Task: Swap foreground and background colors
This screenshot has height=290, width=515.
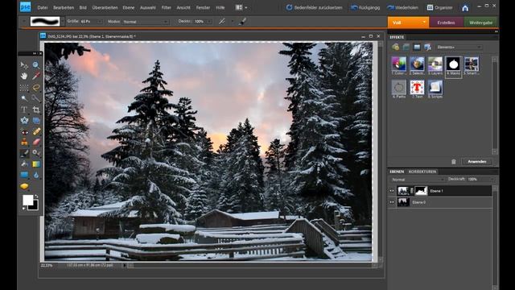Action: point(36,197)
